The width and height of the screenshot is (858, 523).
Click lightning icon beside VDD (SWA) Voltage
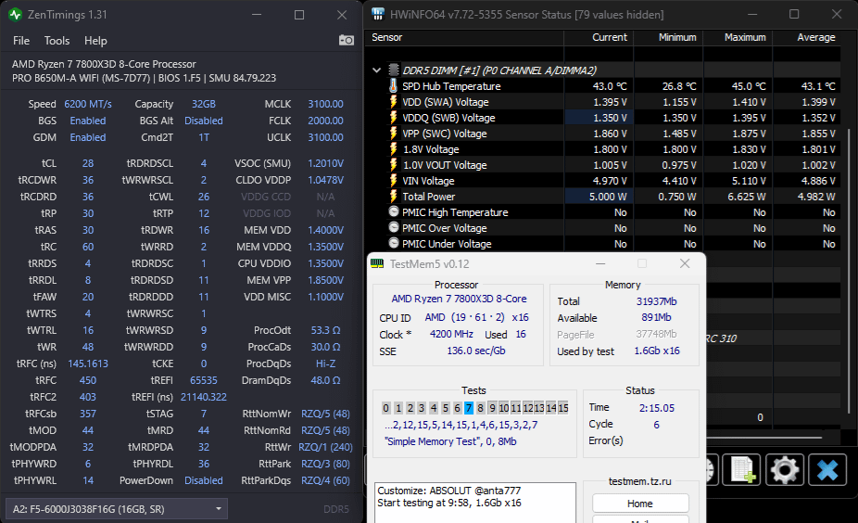tap(393, 102)
